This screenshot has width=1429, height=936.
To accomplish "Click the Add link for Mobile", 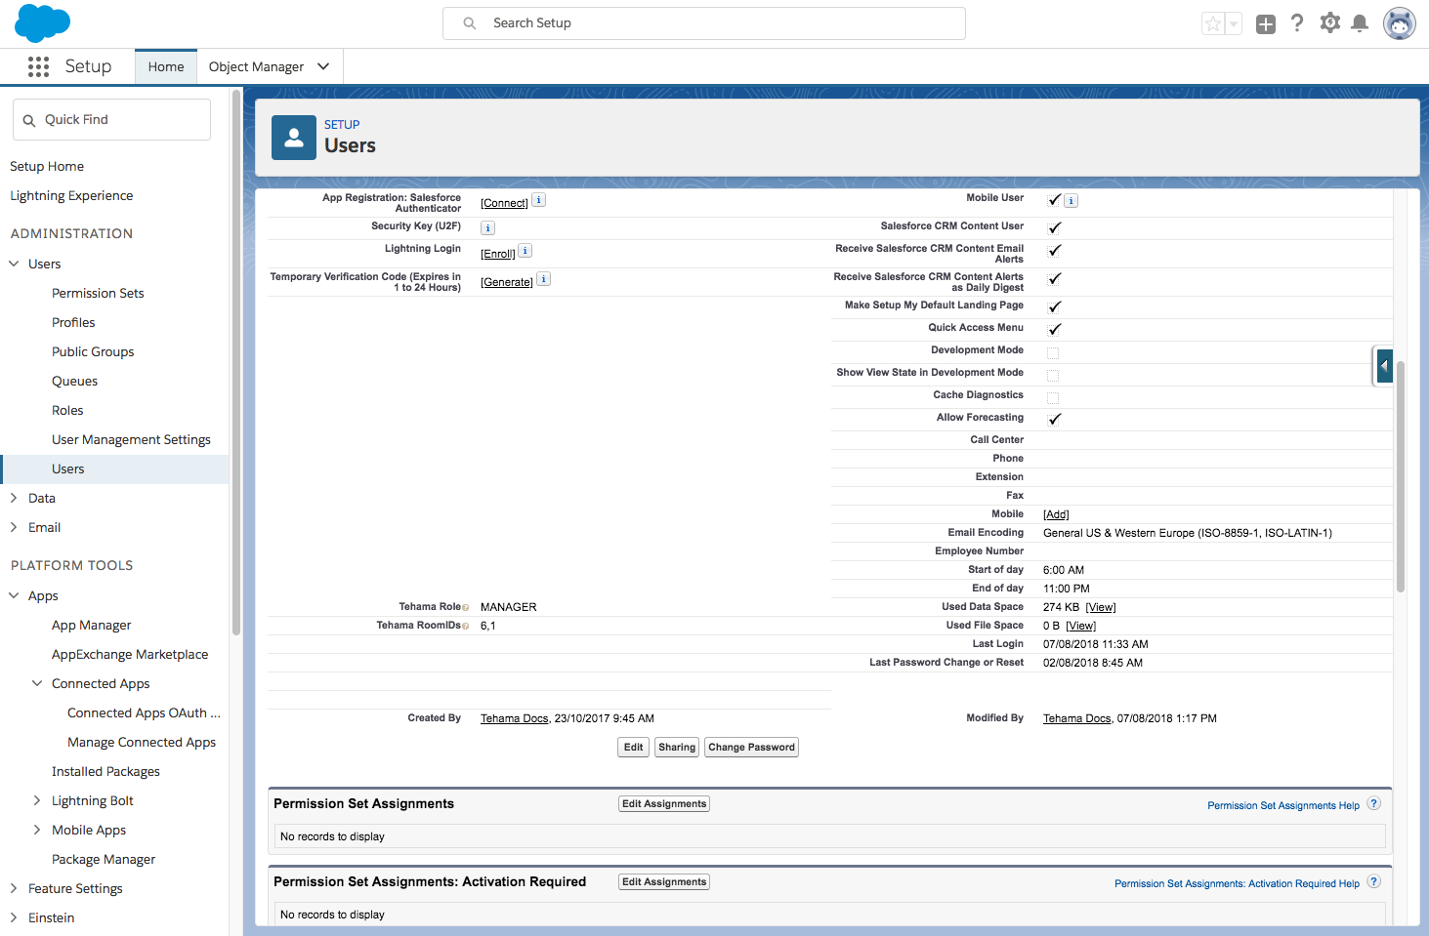I will pos(1056,514).
